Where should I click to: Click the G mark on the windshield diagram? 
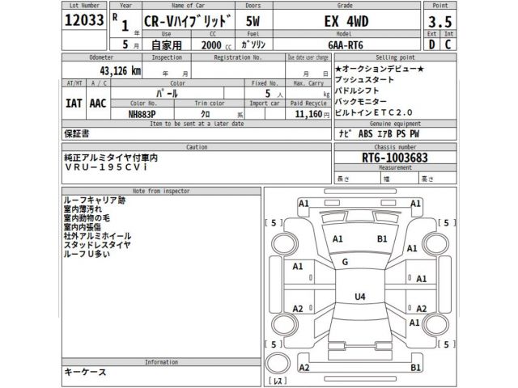point(345,262)
